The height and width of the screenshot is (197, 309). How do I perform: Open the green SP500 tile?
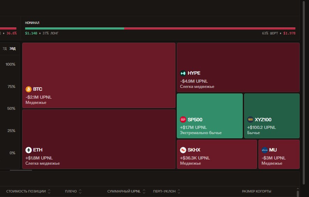(x=210, y=116)
